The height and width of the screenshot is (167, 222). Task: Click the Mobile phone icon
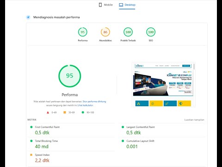100,5
